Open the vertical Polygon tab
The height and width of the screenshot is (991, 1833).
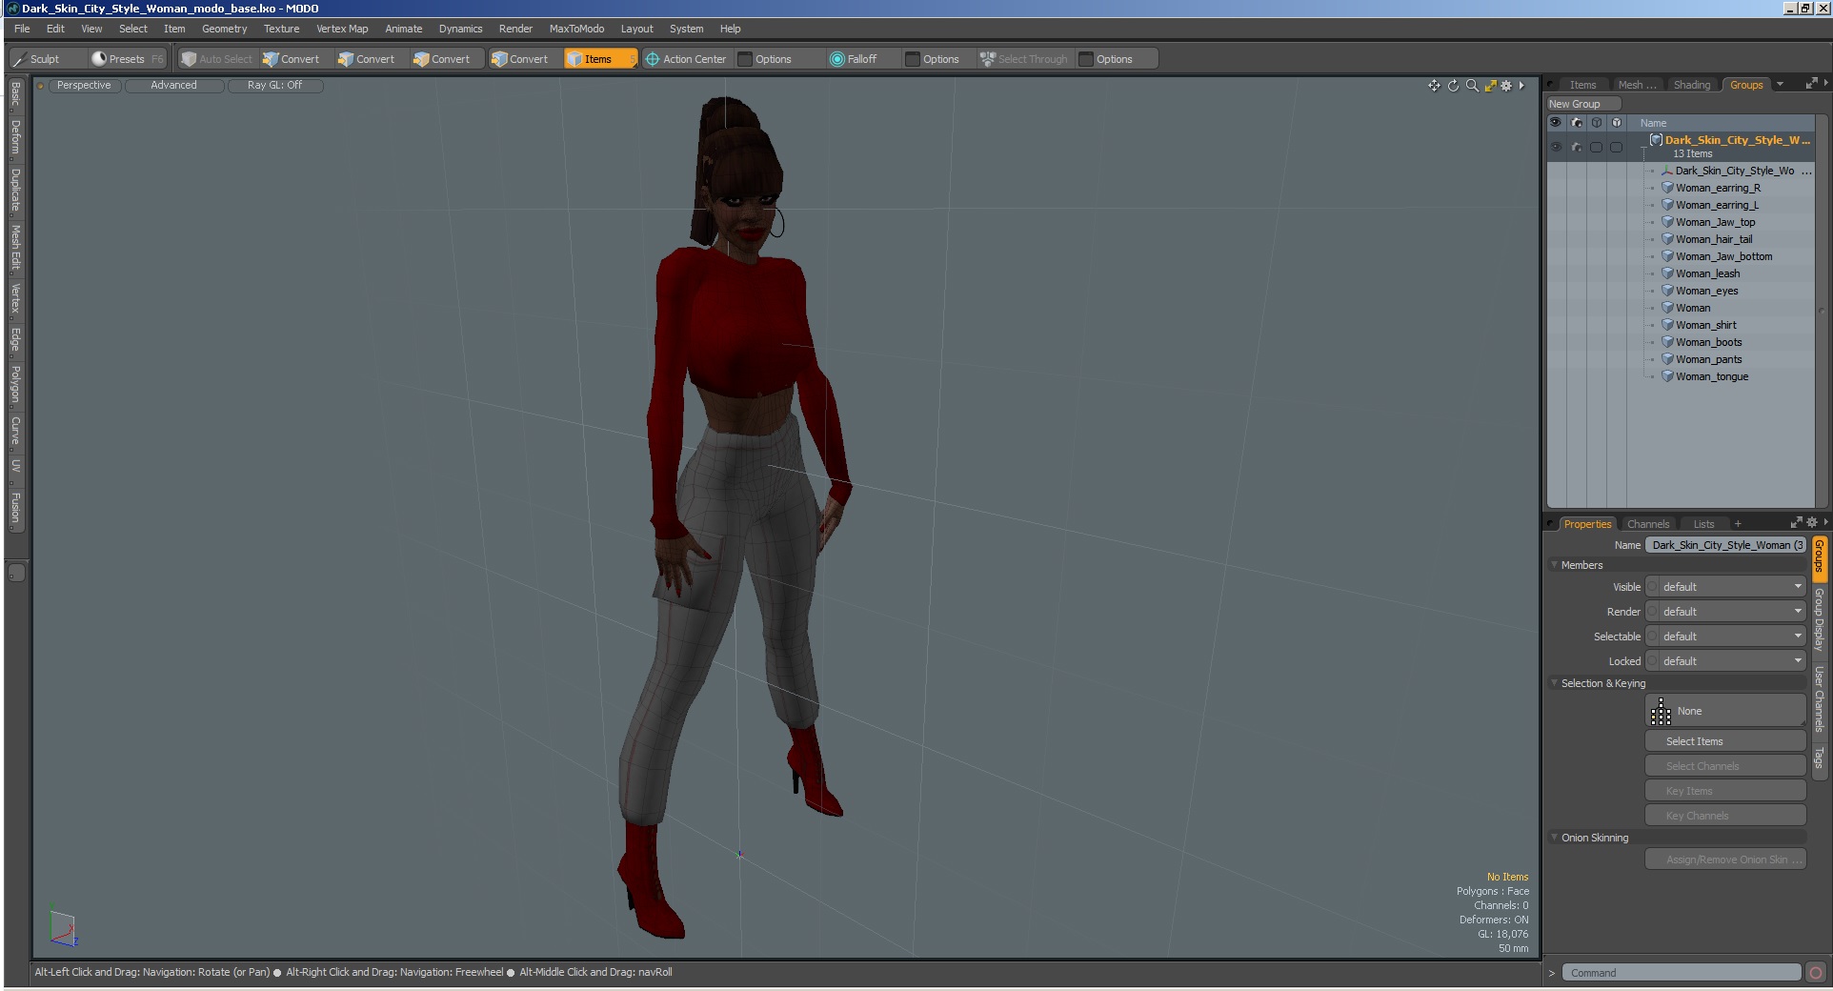click(x=15, y=385)
